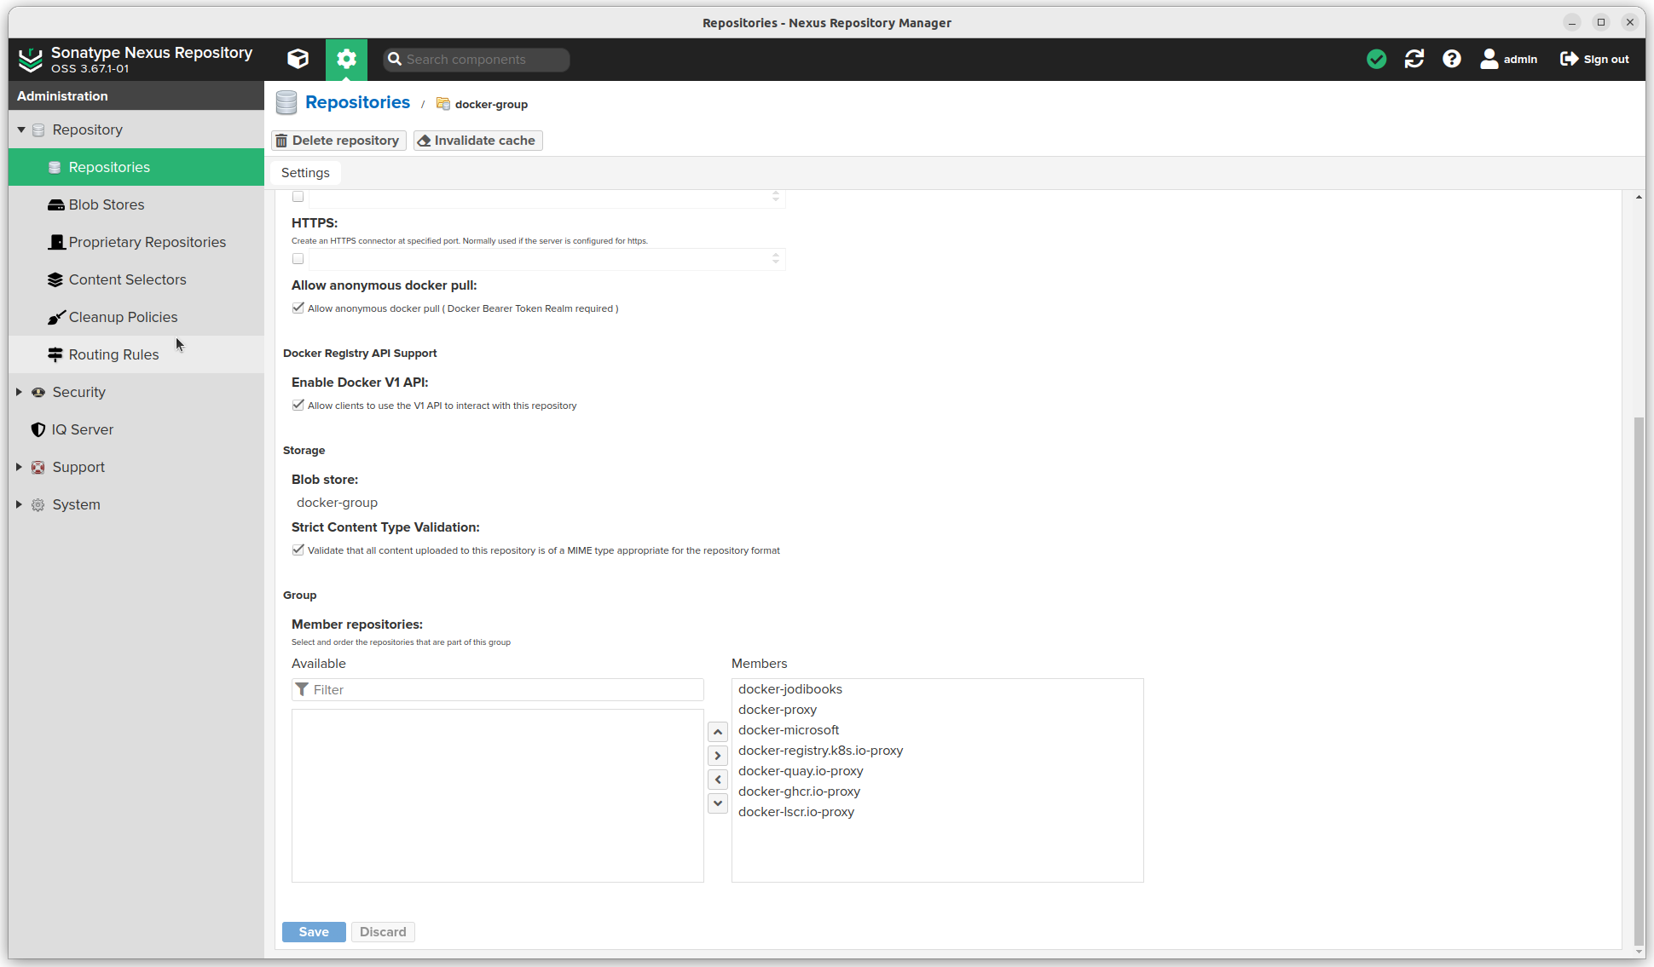This screenshot has width=1654, height=967.
Task: Select docker-proxy in Members list
Action: [x=938, y=710]
